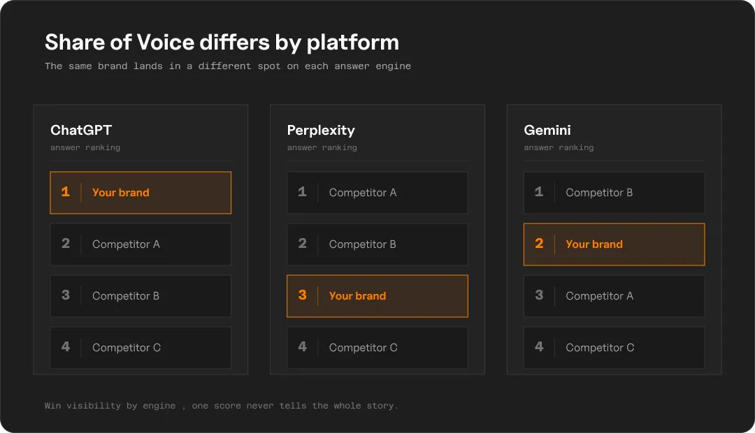This screenshot has height=433, width=755.
Task: Select 'Your brand' row in ChatGPT ranking
Action: point(141,193)
